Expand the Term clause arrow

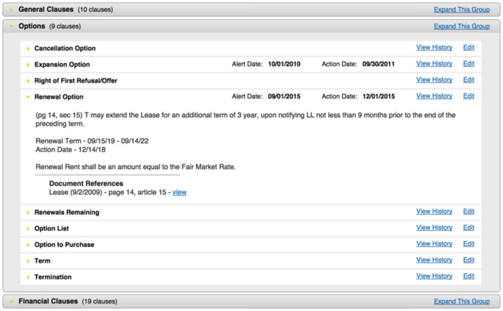point(28,261)
